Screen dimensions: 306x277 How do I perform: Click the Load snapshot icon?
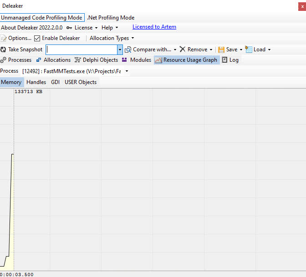point(249,49)
